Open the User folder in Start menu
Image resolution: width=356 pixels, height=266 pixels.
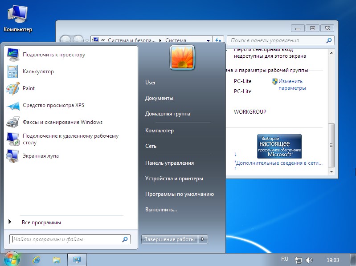pos(150,83)
